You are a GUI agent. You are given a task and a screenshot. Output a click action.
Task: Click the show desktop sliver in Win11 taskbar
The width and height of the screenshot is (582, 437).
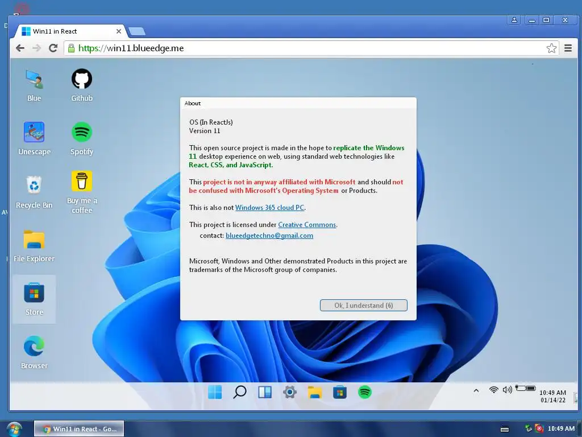point(576,397)
